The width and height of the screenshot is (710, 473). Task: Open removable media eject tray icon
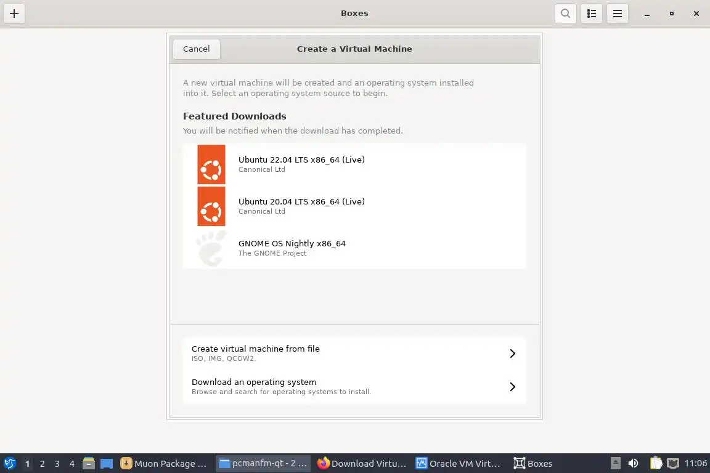click(x=615, y=463)
